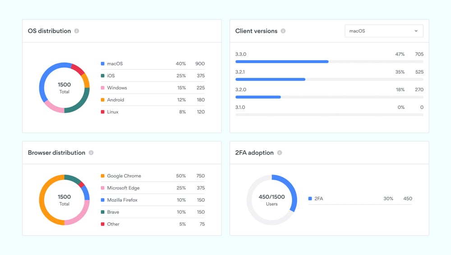Click the blue macOS legend swatch
451x255 pixels.
pyautogui.click(x=103, y=64)
